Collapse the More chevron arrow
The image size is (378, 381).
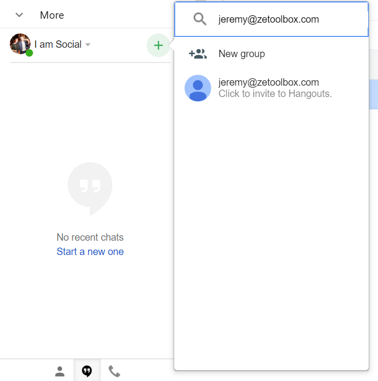coord(19,15)
